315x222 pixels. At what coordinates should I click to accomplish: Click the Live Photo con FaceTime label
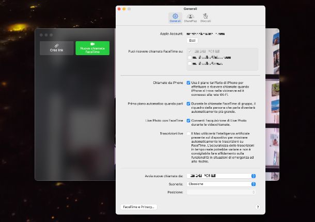pos(164,121)
